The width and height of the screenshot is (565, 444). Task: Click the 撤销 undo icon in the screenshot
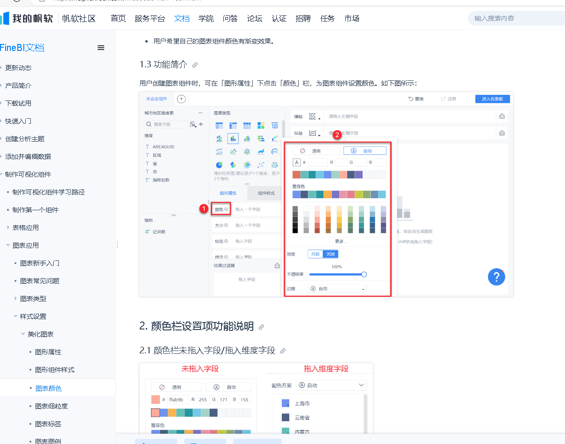point(411,99)
